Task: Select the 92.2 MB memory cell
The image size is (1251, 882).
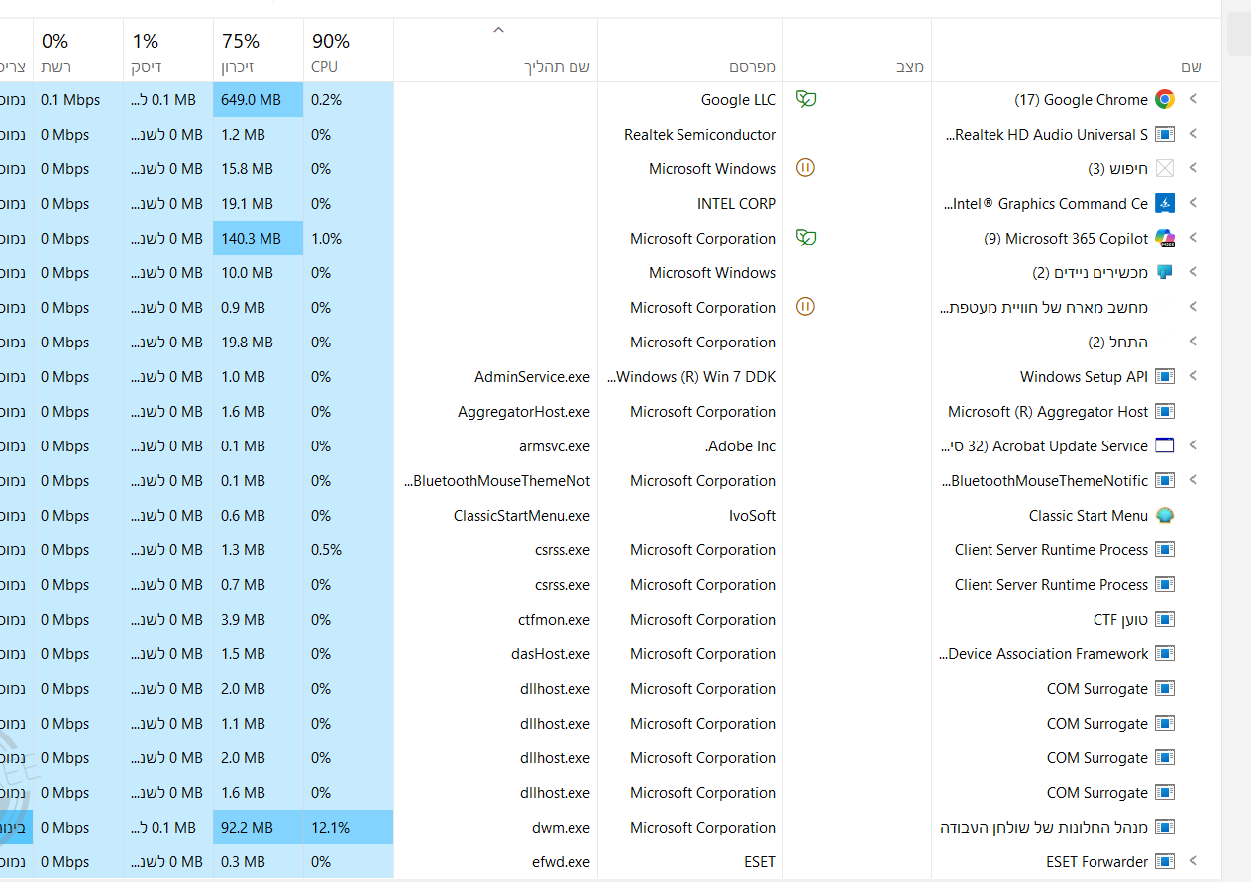Action: [259, 827]
